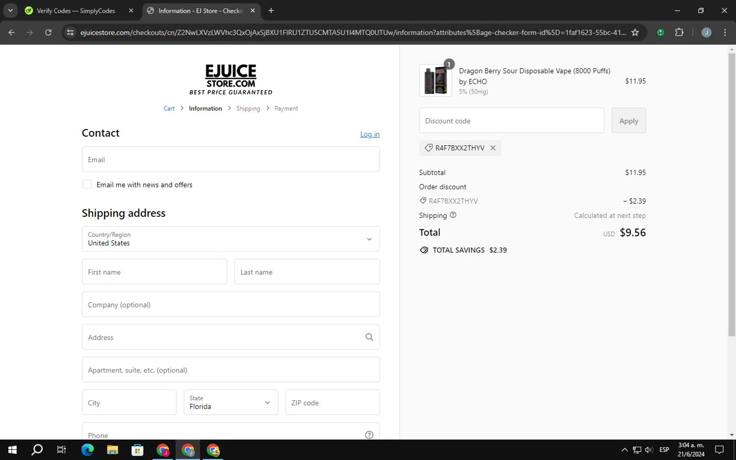
Task: Check Email me with news and offers
Action: click(87, 184)
